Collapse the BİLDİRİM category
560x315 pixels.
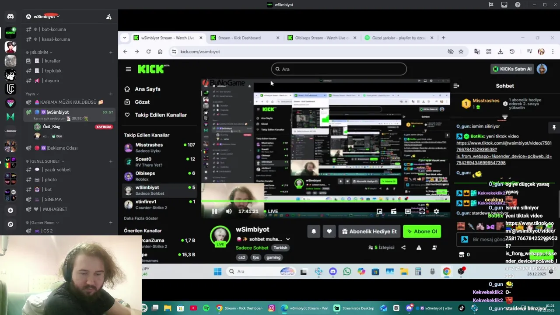tap(38, 52)
